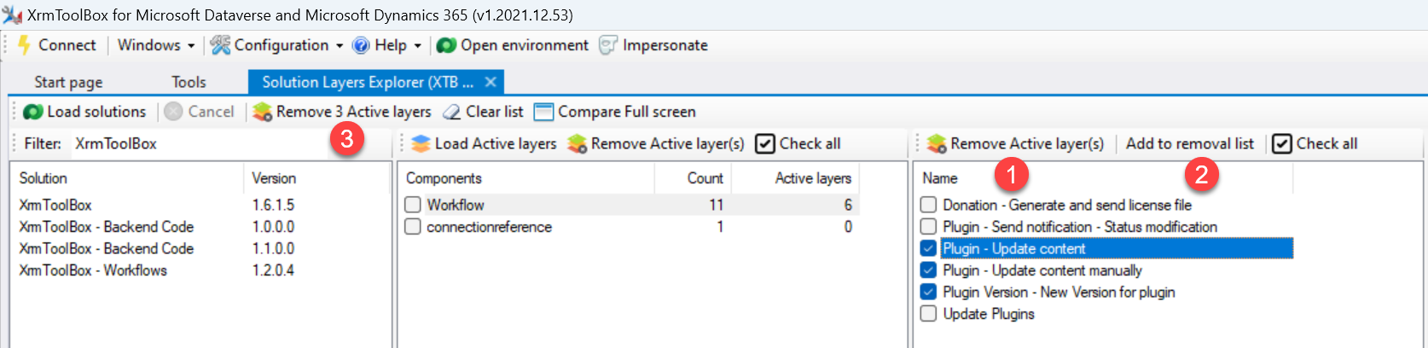The width and height of the screenshot is (1428, 348).
Task: Click the Load solutions icon
Action: pos(33,112)
